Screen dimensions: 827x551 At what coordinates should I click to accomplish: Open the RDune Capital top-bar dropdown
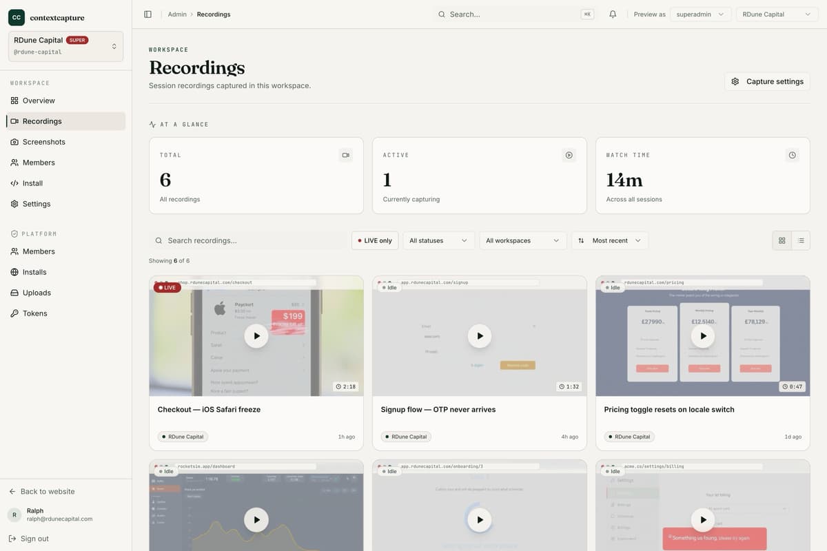[777, 14]
